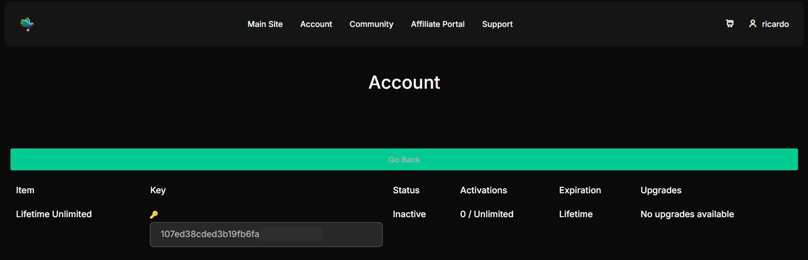Click the No upgrades available text
The width and height of the screenshot is (808, 260).
click(687, 214)
